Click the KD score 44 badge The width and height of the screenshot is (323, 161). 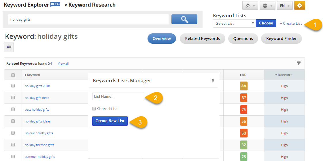(x=244, y=86)
